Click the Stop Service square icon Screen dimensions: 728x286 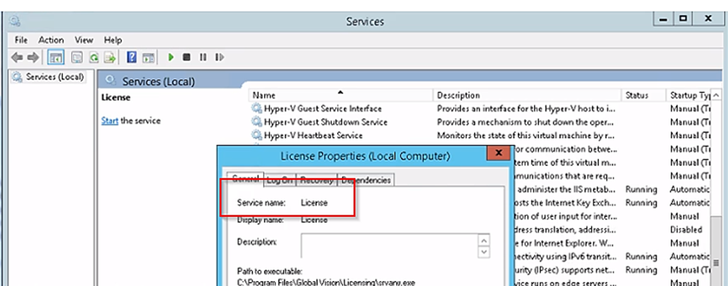[x=187, y=57]
